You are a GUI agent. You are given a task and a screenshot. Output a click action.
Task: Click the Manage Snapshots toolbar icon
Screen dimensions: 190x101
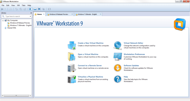pos(25,9)
